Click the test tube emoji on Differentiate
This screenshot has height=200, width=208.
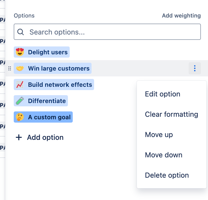tap(20, 101)
